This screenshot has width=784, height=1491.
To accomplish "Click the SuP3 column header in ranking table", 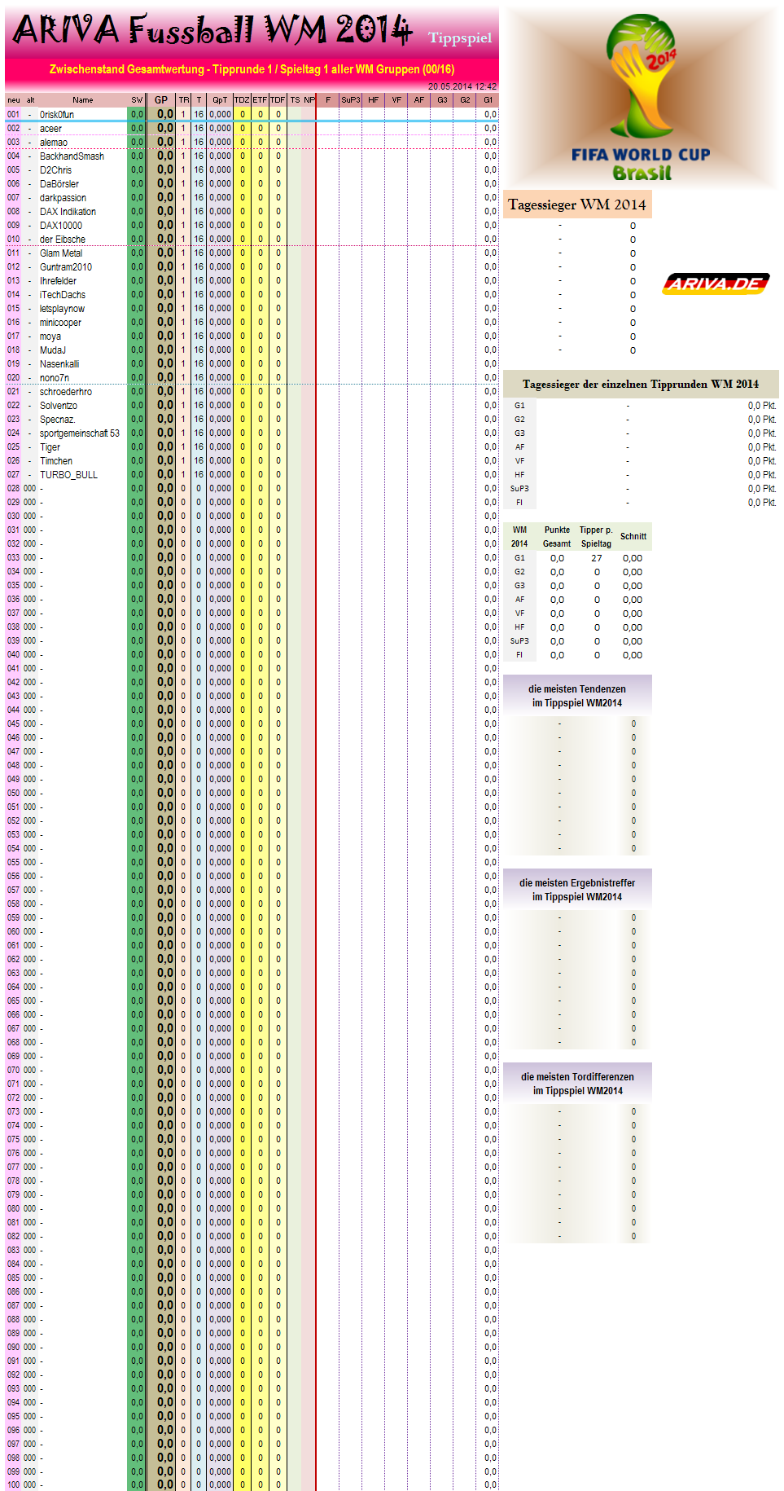I will [350, 100].
